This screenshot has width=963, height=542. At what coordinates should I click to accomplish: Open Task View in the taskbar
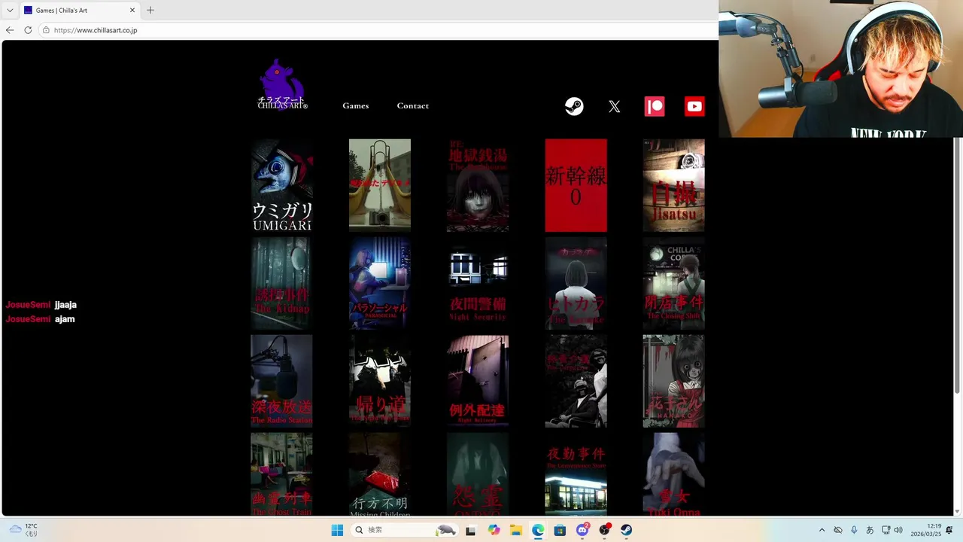click(x=471, y=530)
